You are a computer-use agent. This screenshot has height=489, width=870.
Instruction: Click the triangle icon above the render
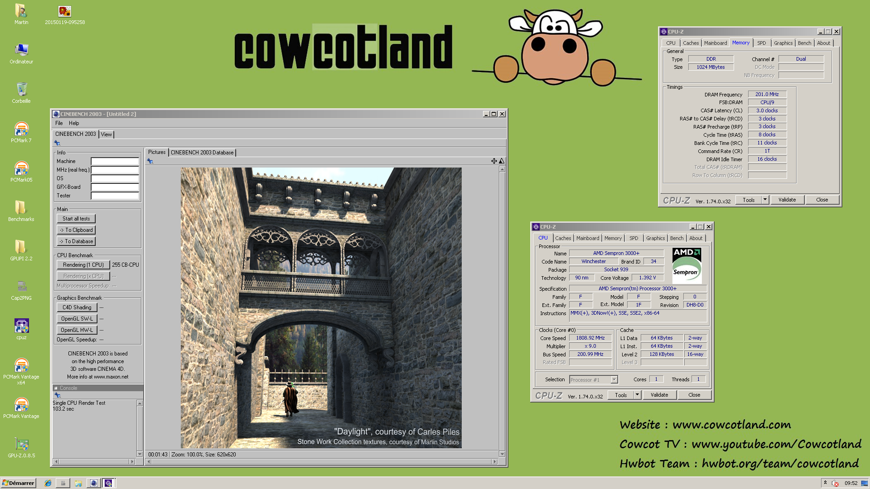click(x=502, y=161)
